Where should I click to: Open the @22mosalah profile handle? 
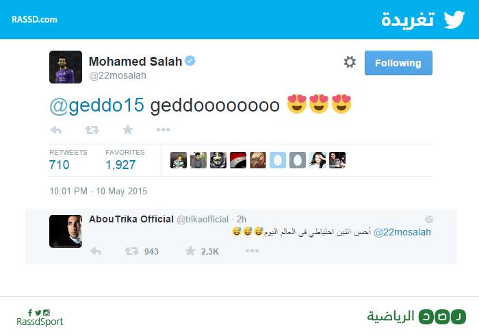click(x=118, y=77)
